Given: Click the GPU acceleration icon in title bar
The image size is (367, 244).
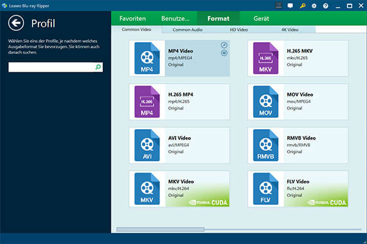Looking at the screenshot, I should (x=278, y=6).
